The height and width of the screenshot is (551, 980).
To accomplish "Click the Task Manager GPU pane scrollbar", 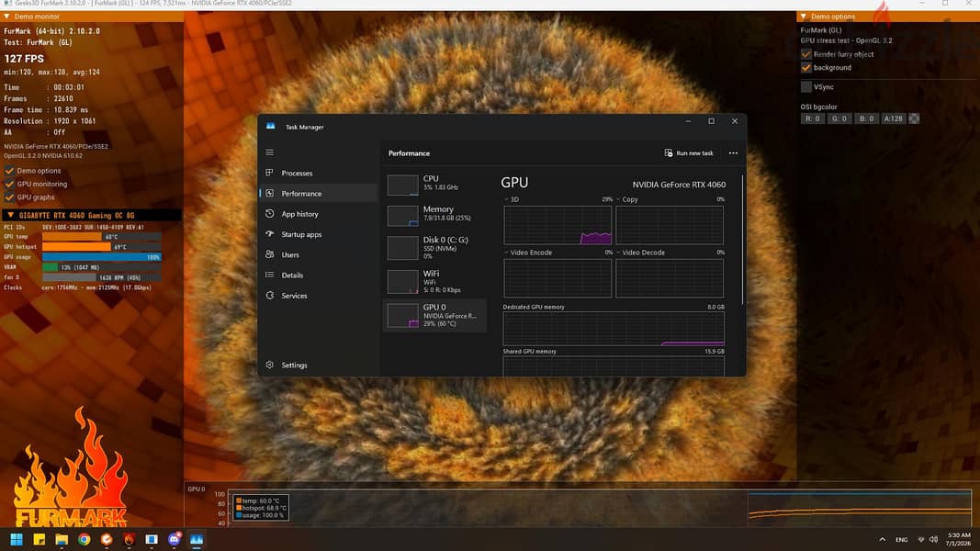I will 742,240.
